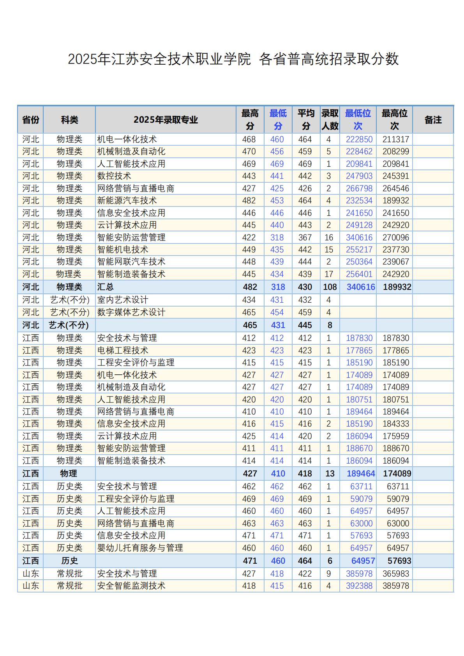Image resolution: width=464 pixels, height=656 pixels.
Task: Select the '数控技术' major cell
Action: [166, 176]
